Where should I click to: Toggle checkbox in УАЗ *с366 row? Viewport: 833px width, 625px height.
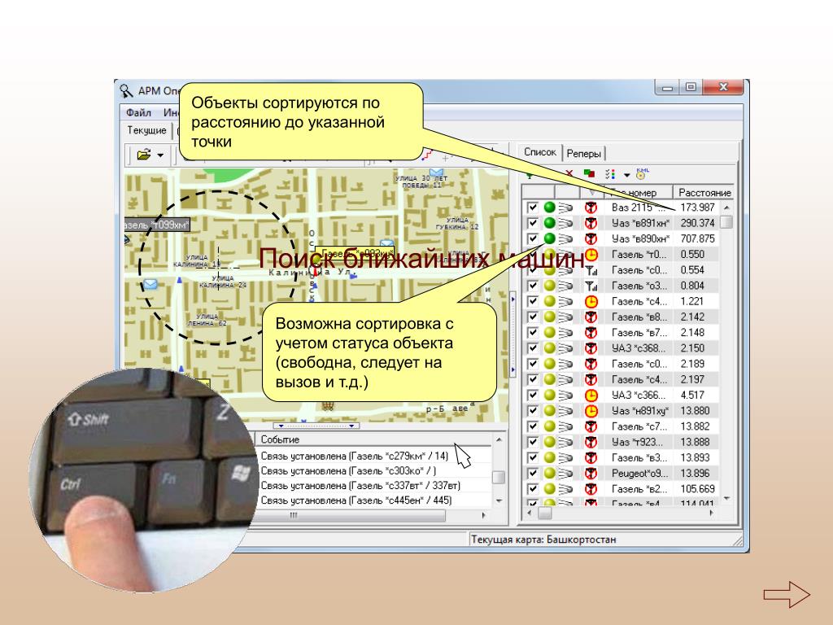(532, 396)
